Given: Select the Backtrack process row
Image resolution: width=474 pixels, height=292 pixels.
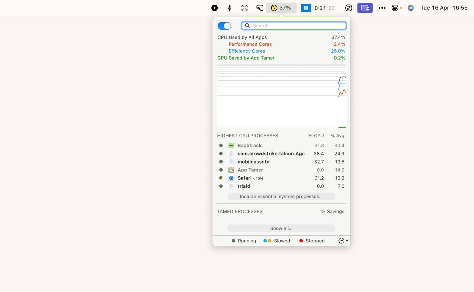Looking at the screenshot, I should (x=281, y=145).
